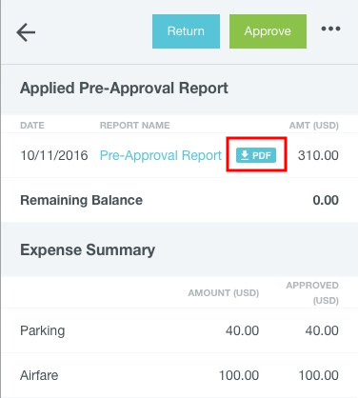The image size is (358, 398).
Task: Select the Applied Pre-Approval Report header
Action: 124,88
